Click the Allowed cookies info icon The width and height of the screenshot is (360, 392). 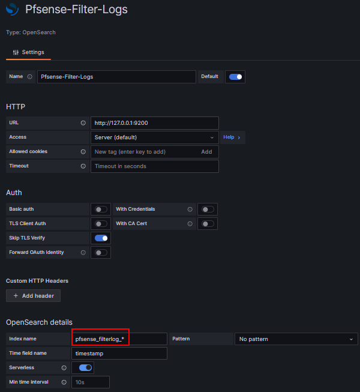pos(83,152)
